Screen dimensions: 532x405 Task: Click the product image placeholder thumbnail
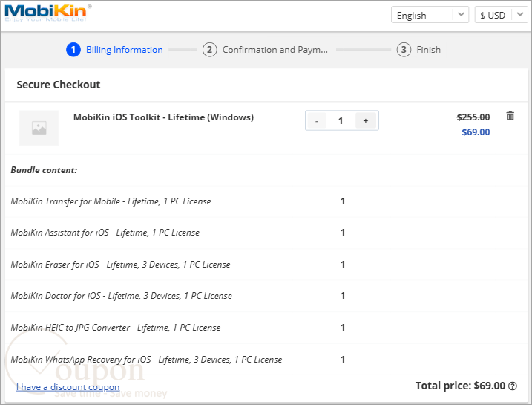coord(39,128)
